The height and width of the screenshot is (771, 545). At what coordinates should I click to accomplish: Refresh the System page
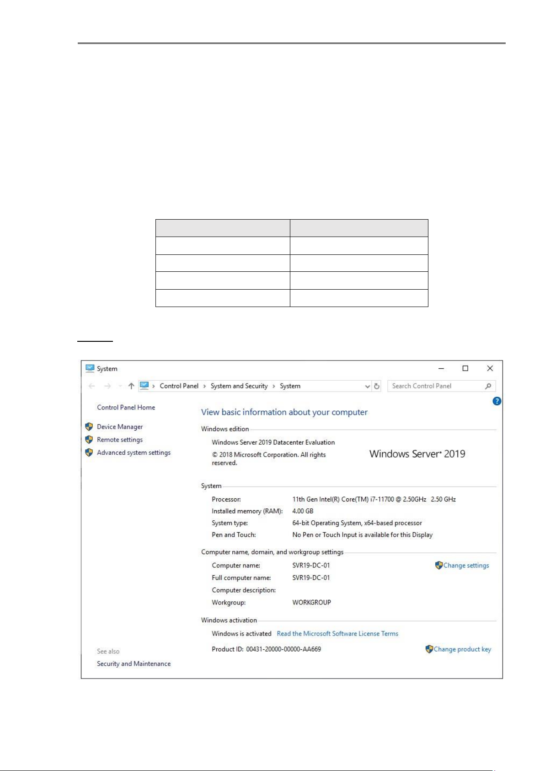pos(377,386)
